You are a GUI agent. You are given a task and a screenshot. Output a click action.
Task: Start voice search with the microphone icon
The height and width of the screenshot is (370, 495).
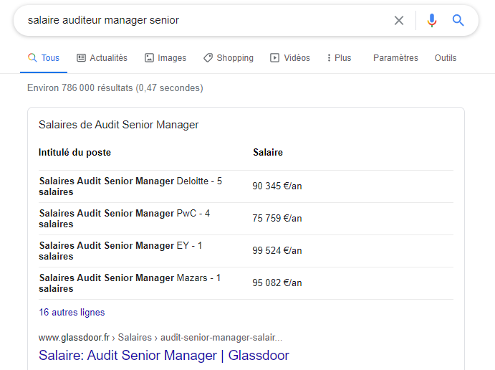coord(432,21)
